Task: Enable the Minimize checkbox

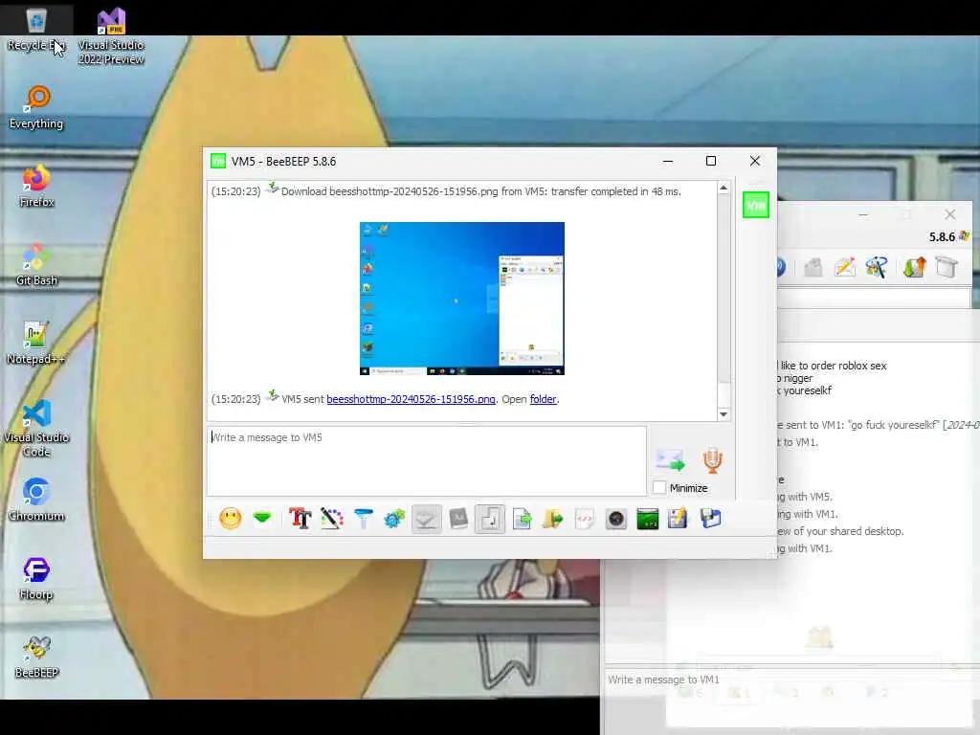Action: (x=659, y=487)
